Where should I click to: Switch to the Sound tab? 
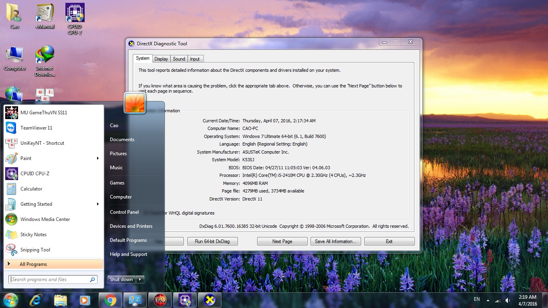click(x=179, y=59)
